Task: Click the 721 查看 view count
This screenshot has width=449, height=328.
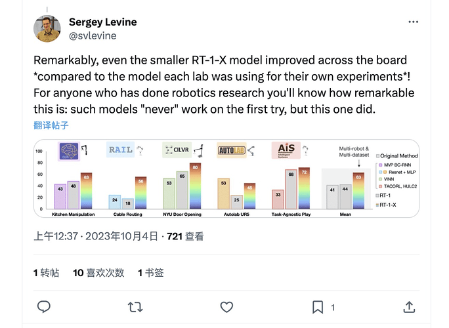Action: coord(186,237)
